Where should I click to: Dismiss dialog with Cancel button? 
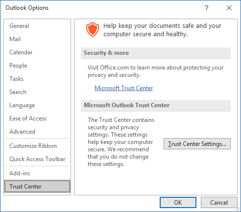(x=219, y=203)
